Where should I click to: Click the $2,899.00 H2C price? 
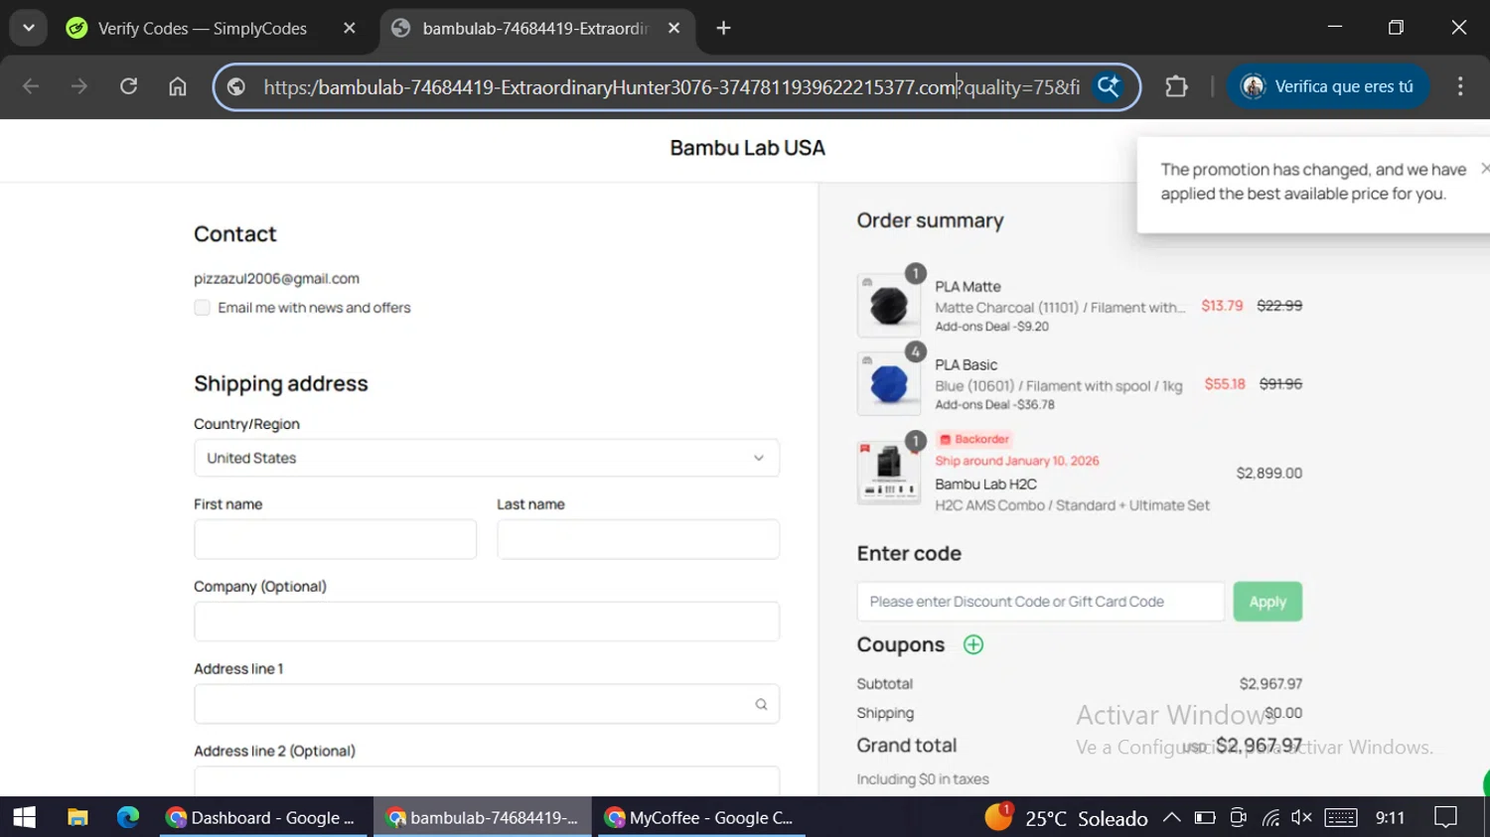(1268, 474)
